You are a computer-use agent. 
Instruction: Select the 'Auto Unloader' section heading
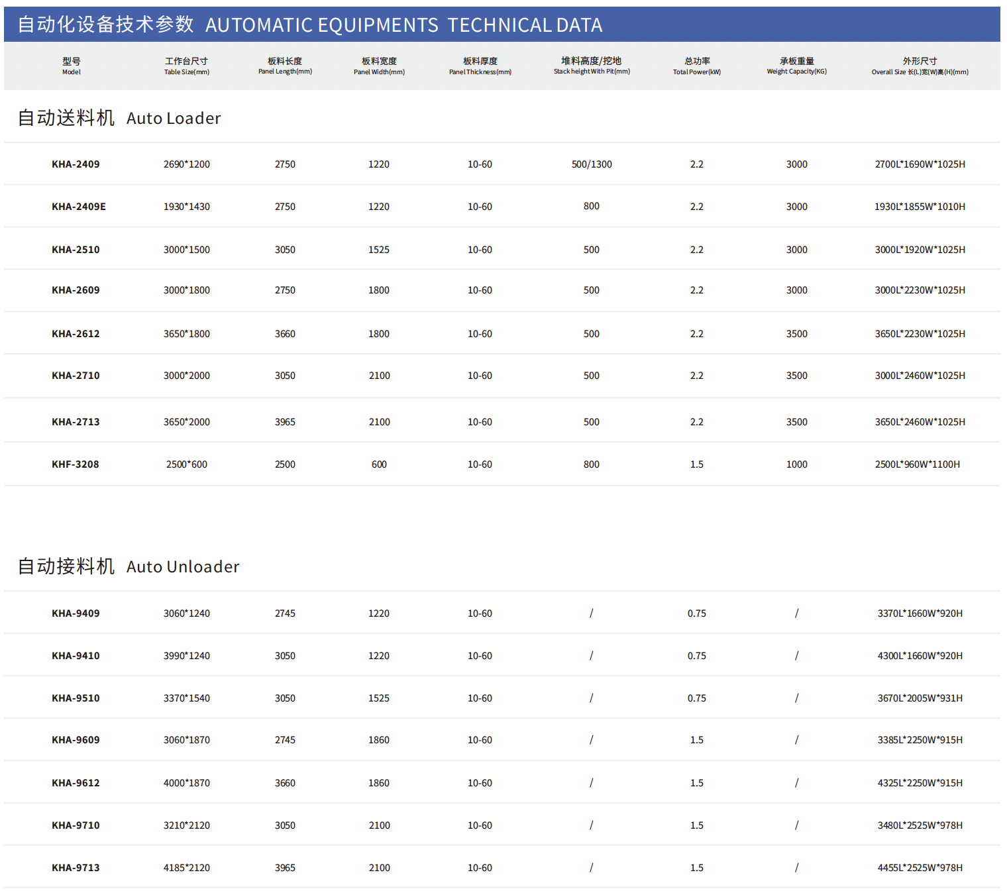pyautogui.click(x=183, y=566)
